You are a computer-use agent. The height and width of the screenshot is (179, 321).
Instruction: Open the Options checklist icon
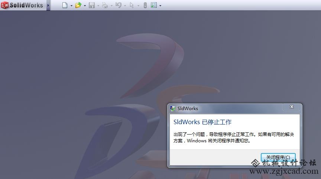154,5
